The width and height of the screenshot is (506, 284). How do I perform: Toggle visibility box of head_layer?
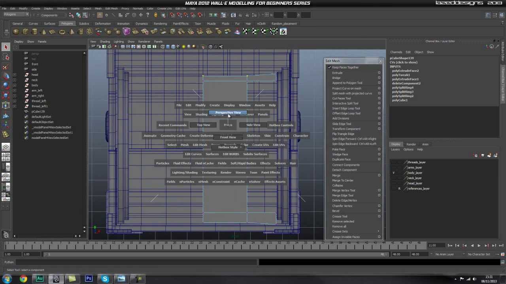(394, 183)
